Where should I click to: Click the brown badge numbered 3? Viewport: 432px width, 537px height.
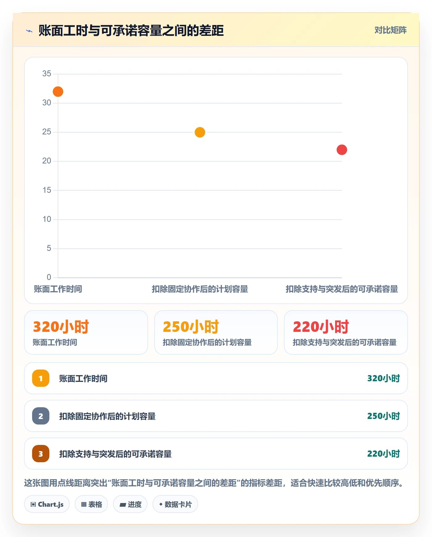click(41, 454)
